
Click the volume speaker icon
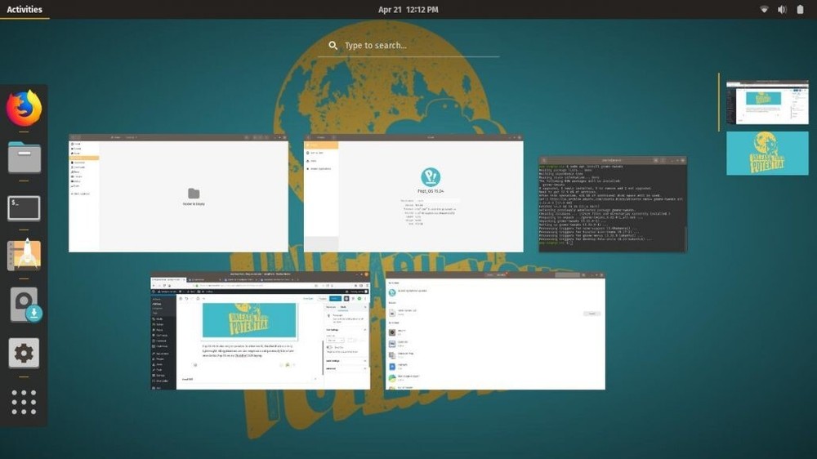[782, 9]
